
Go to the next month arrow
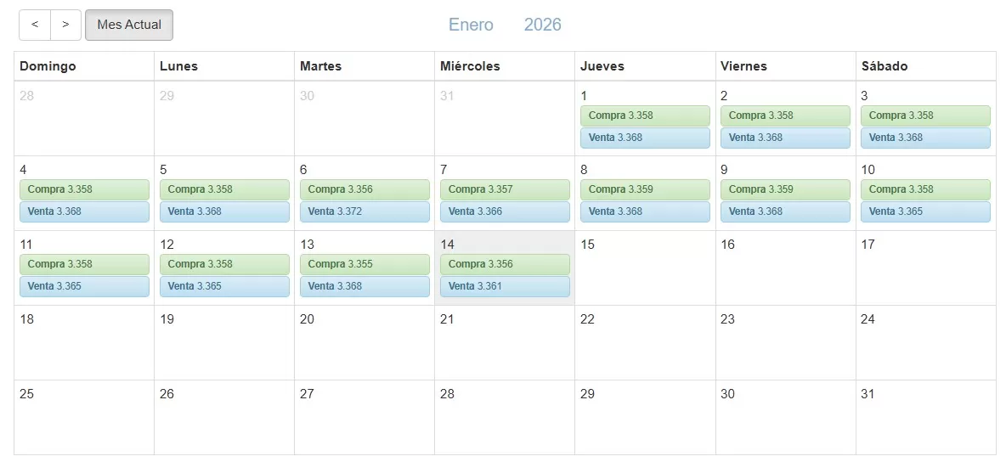66,25
